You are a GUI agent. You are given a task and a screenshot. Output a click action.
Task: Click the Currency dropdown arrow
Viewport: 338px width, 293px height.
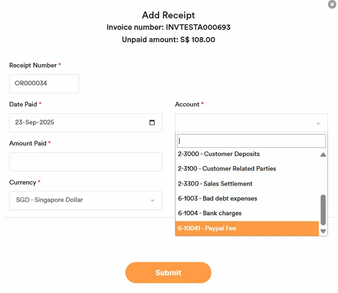coord(152,201)
